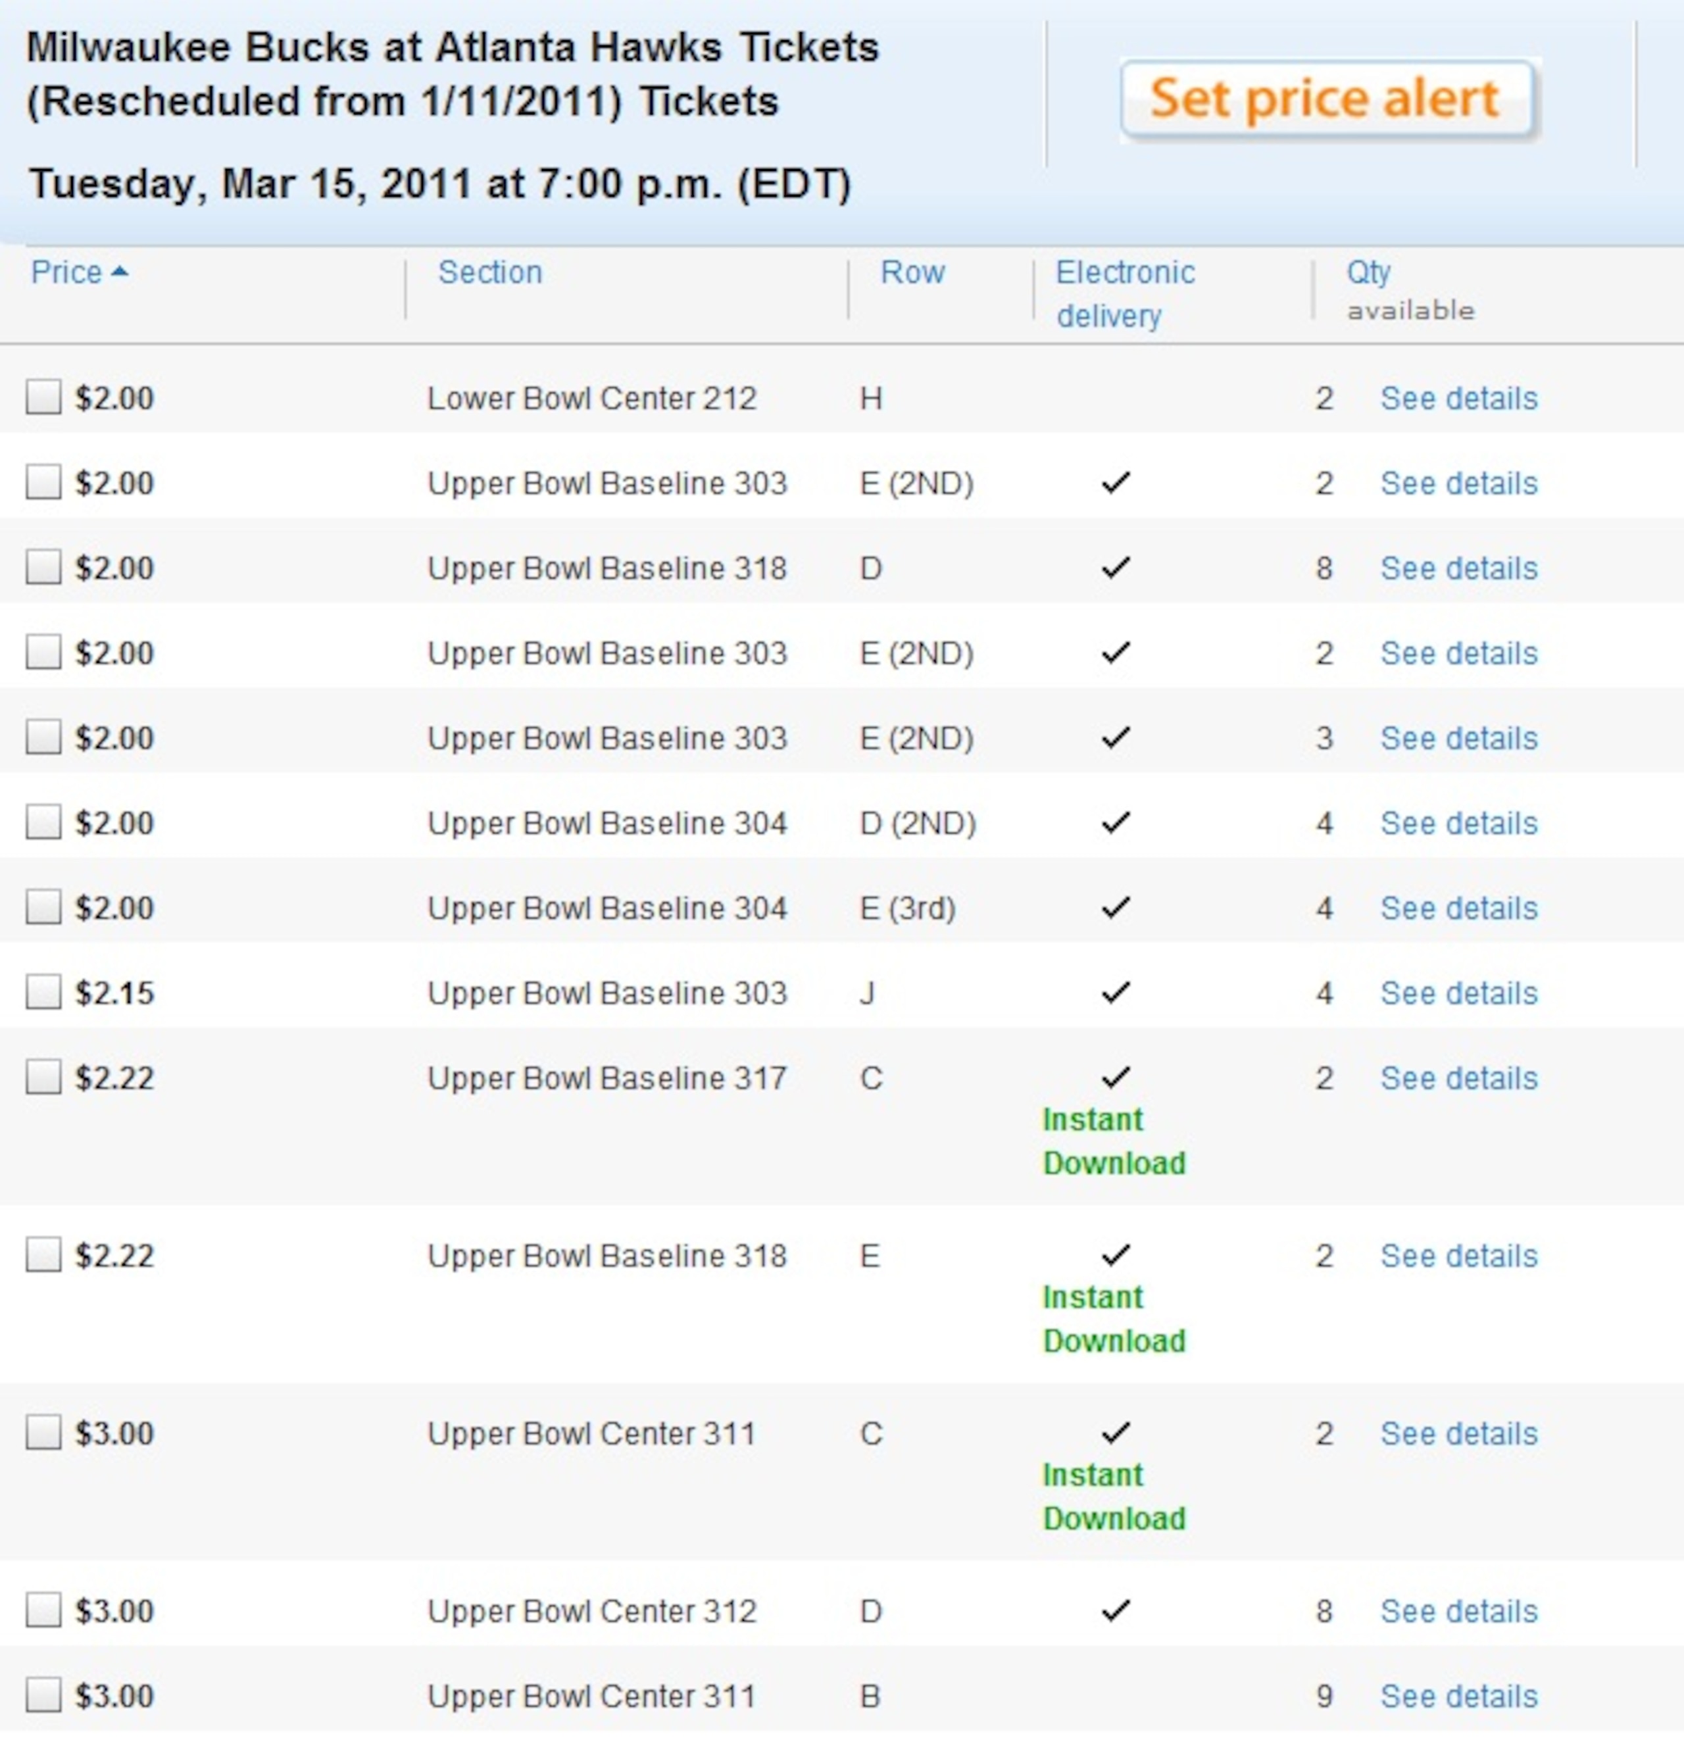Click row letter "J" in the $2.15 listing
Image resolution: width=1684 pixels, height=1759 pixels.
pos(867,993)
